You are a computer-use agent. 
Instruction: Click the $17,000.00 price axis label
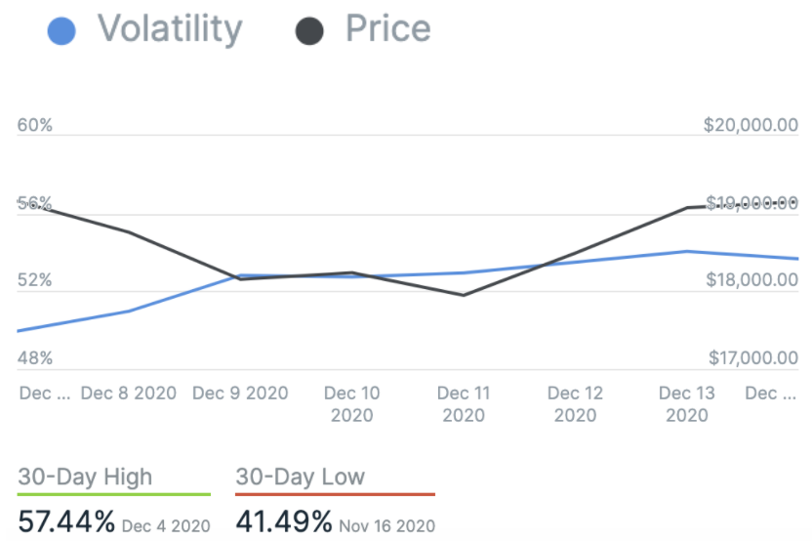click(x=750, y=358)
